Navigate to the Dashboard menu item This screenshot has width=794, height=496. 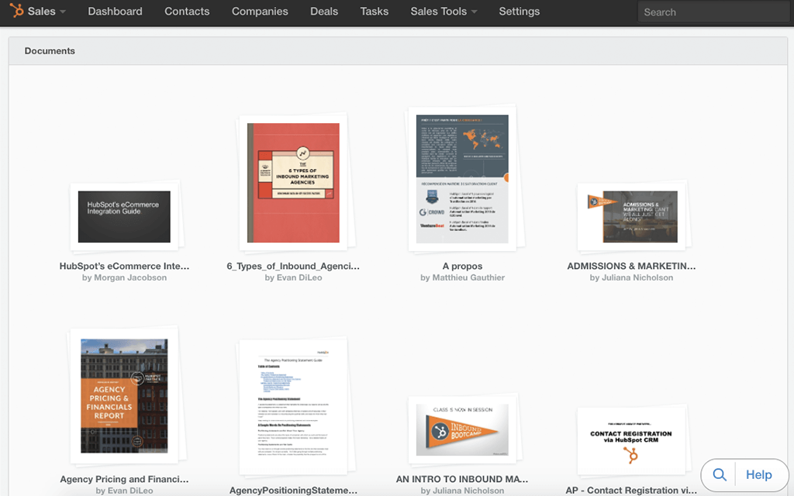(x=115, y=12)
